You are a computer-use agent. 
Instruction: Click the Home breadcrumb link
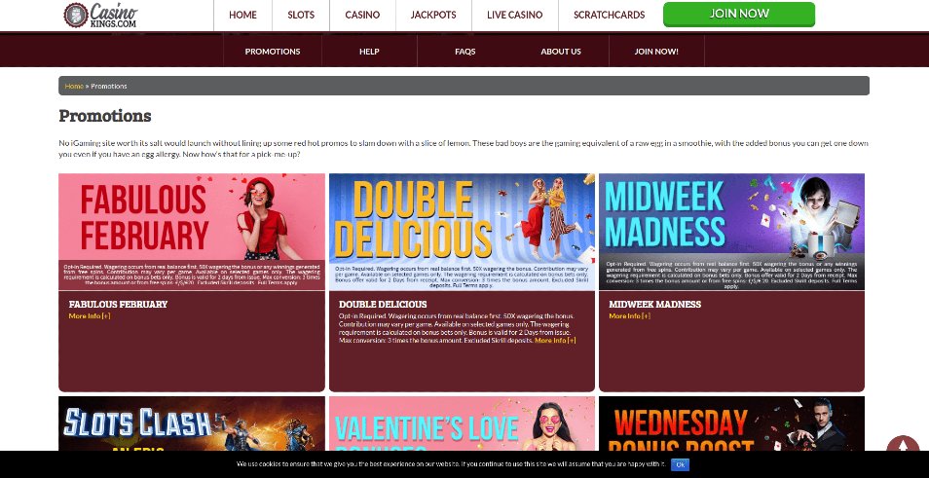tap(74, 86)
